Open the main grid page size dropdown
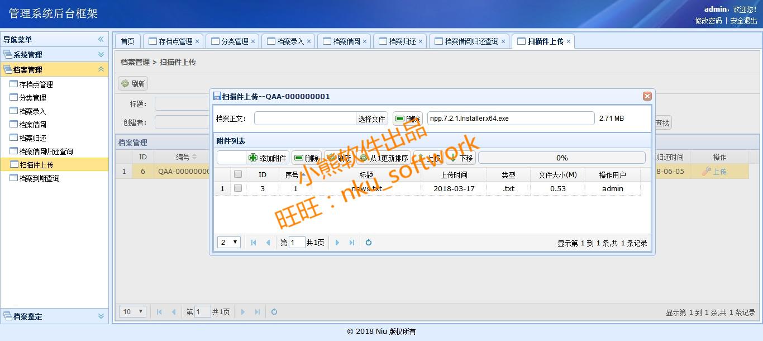Viewport: 763px width, 341px height. (x=133, y=312)
